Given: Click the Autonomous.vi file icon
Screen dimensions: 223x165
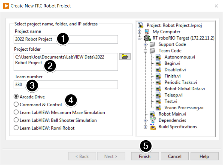Looking at the screenshot, I should pyautogui.click(x=158, y=57).
